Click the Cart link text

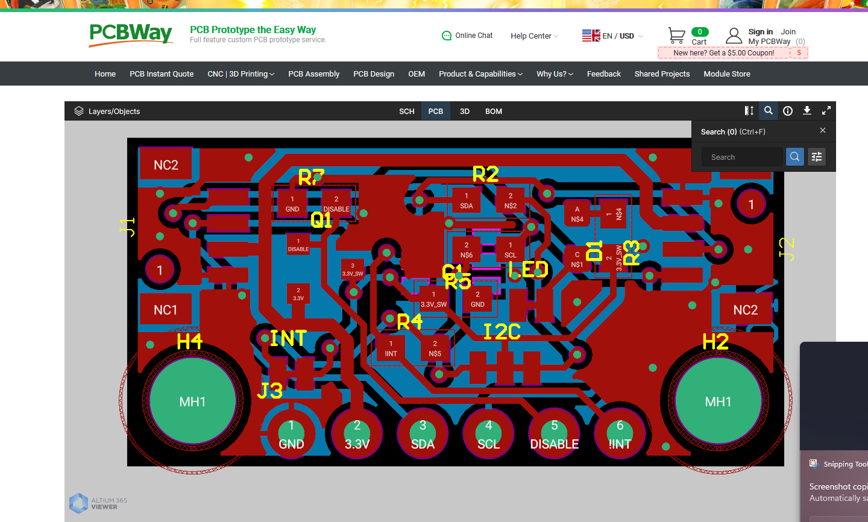coord(699,42)
